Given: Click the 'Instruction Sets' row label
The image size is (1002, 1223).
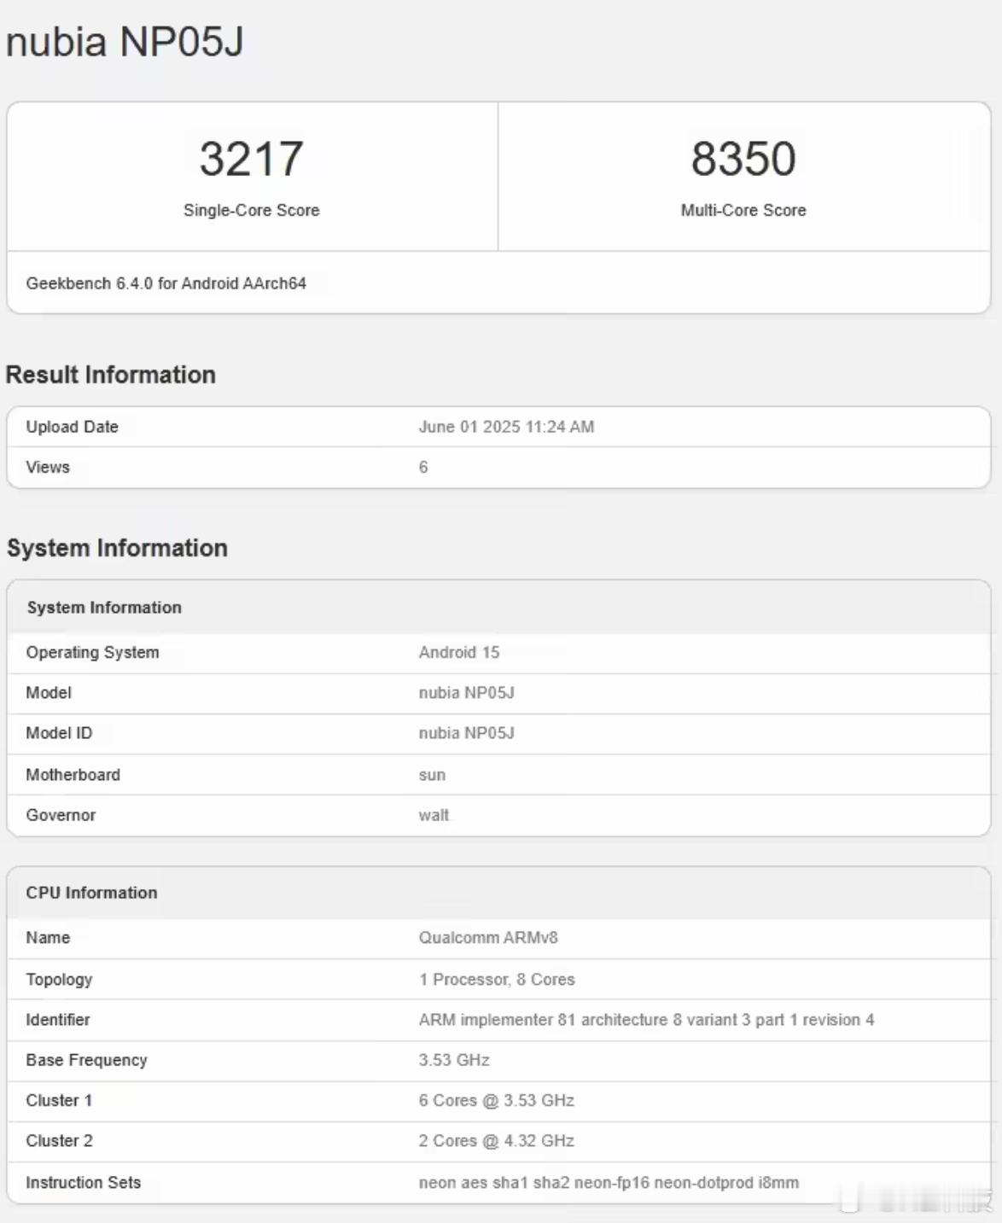Looking at the screenshot, I should tap(84, 1183).
